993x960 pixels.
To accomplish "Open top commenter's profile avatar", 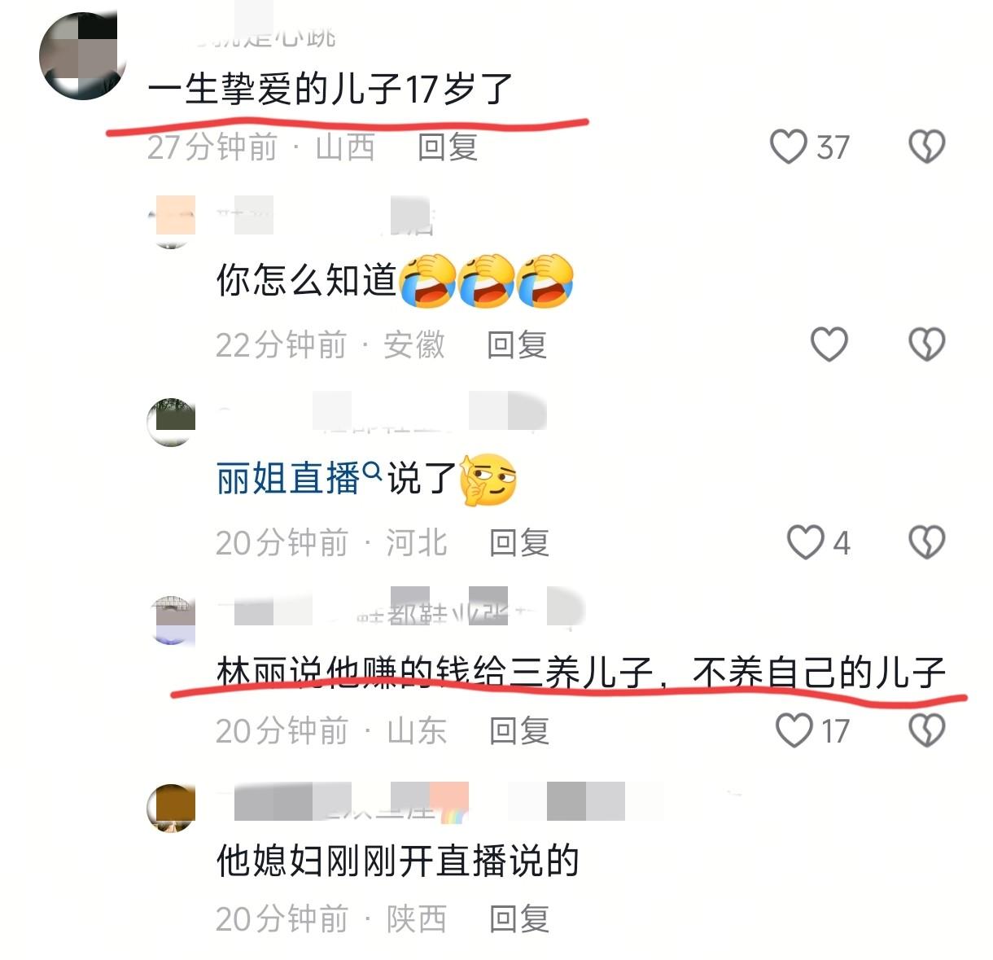I will coord(82,55).
